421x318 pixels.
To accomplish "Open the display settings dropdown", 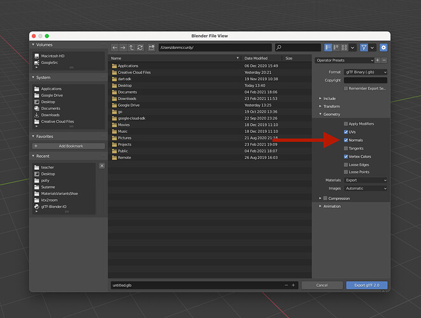I will [353, 48].
